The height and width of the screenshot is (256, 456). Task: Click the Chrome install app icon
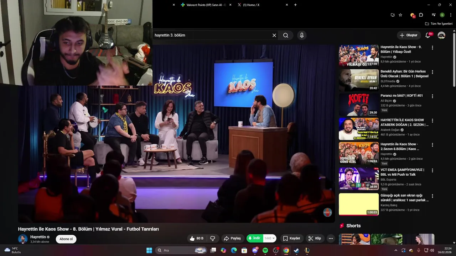coord(393,15)
